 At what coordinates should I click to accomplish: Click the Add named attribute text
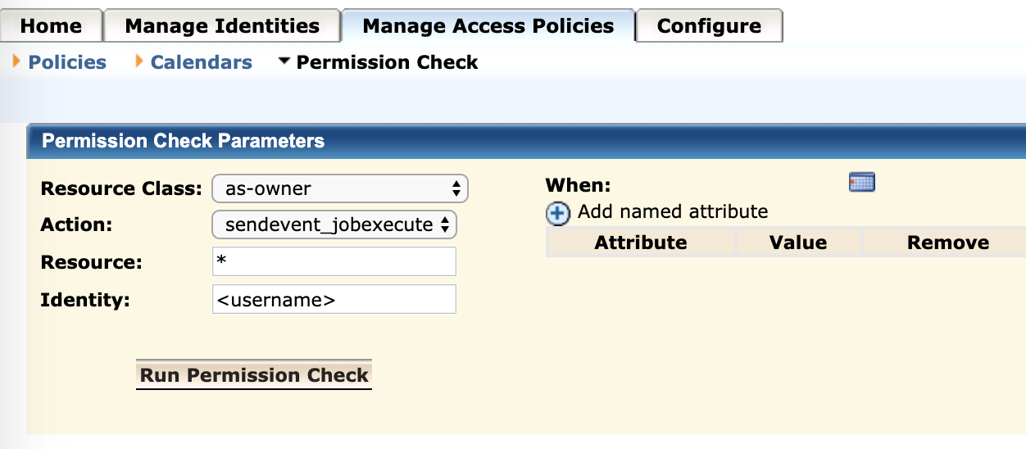point(673,212)
